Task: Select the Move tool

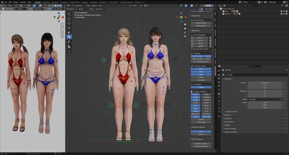Action: point(69,23)
